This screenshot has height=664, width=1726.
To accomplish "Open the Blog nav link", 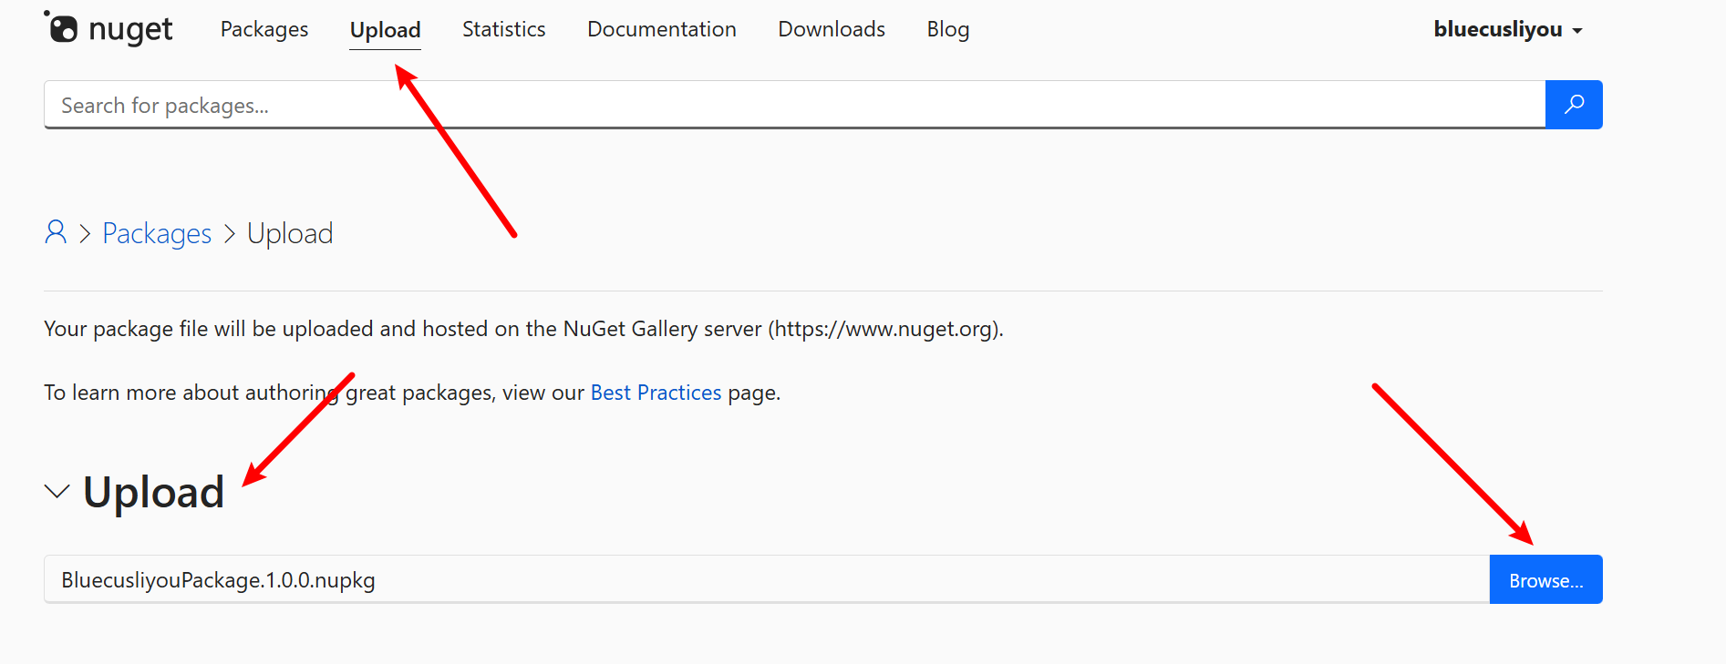I will tap(948, 29).
